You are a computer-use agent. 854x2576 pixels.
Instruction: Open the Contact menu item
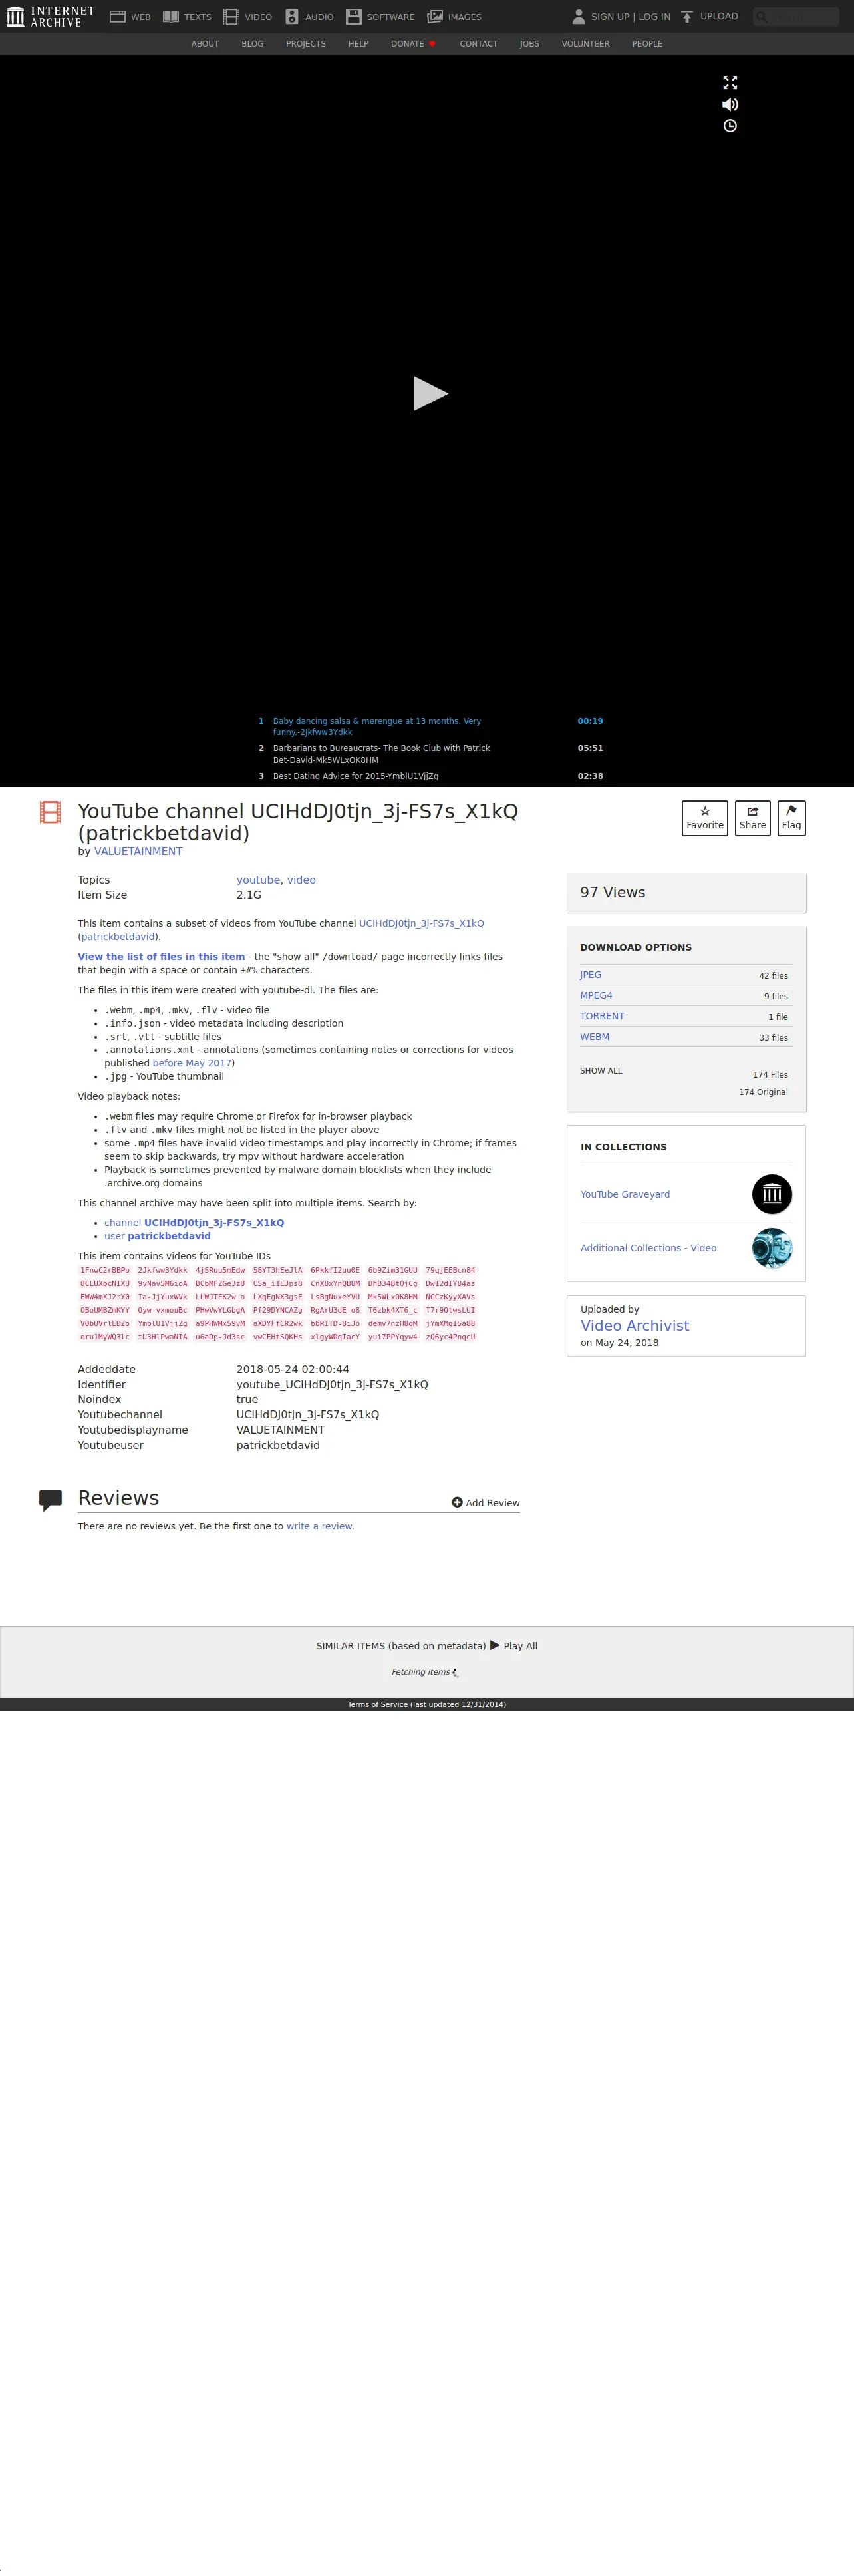point(479,44)
